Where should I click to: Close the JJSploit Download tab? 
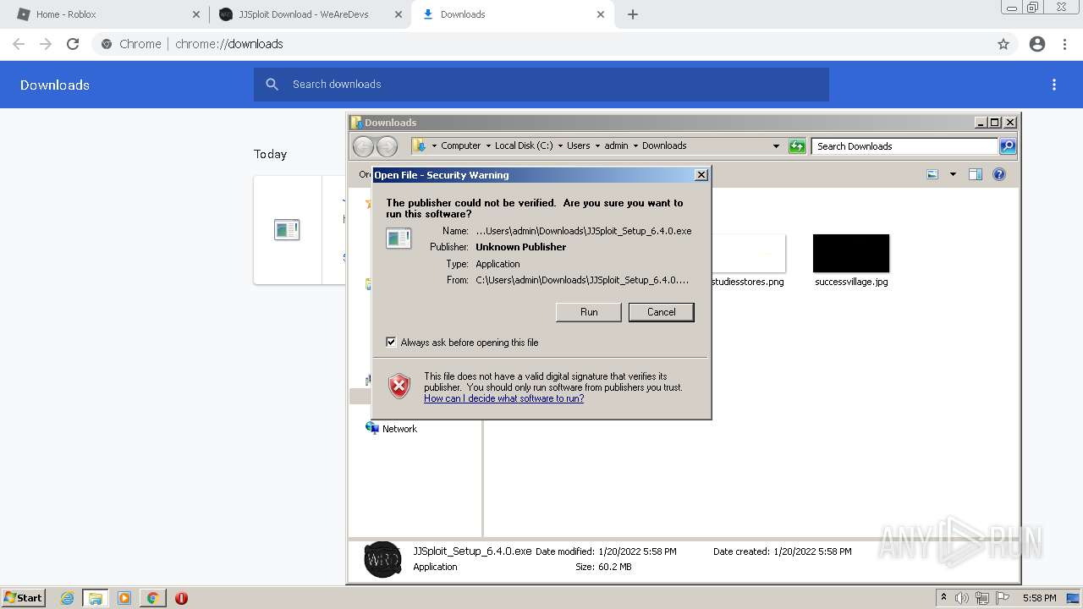pos(399,14)
